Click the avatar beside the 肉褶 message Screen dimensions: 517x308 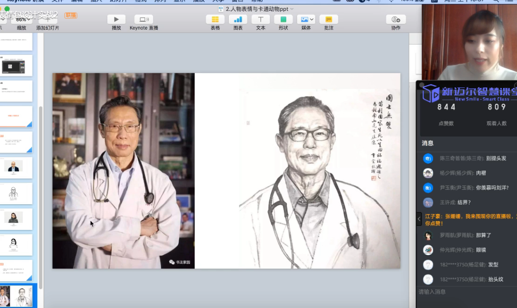pos(428,173)
